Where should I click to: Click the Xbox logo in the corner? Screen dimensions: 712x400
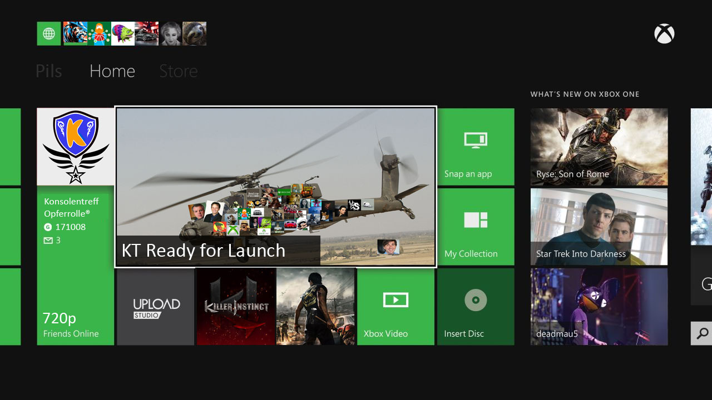click(664, 34)
